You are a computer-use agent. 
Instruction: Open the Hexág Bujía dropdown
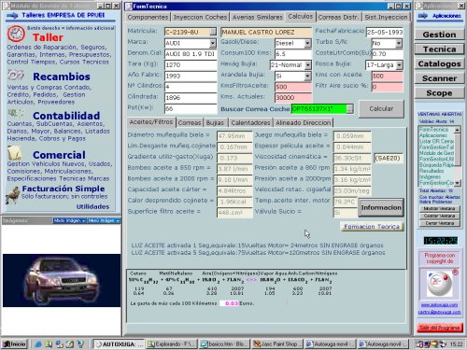307,64
